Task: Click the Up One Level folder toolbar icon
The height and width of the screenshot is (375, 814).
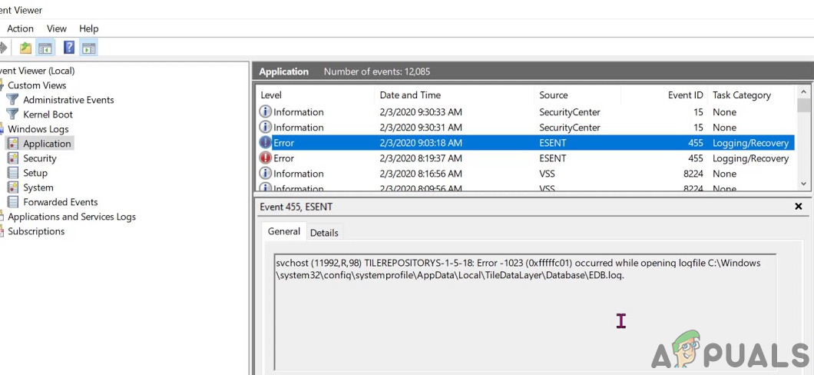Action: pos(26,48)
